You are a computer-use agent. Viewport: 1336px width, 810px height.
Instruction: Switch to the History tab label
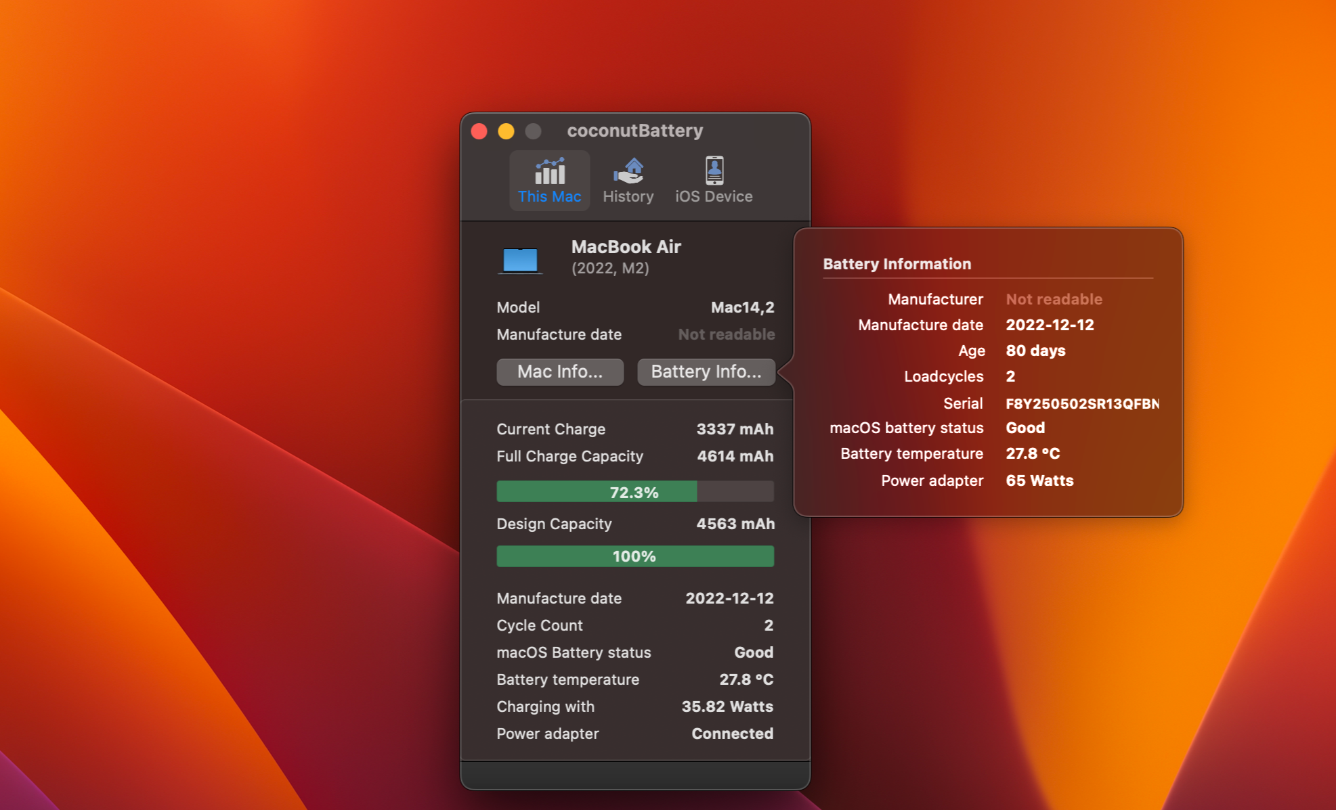[628, 196]
